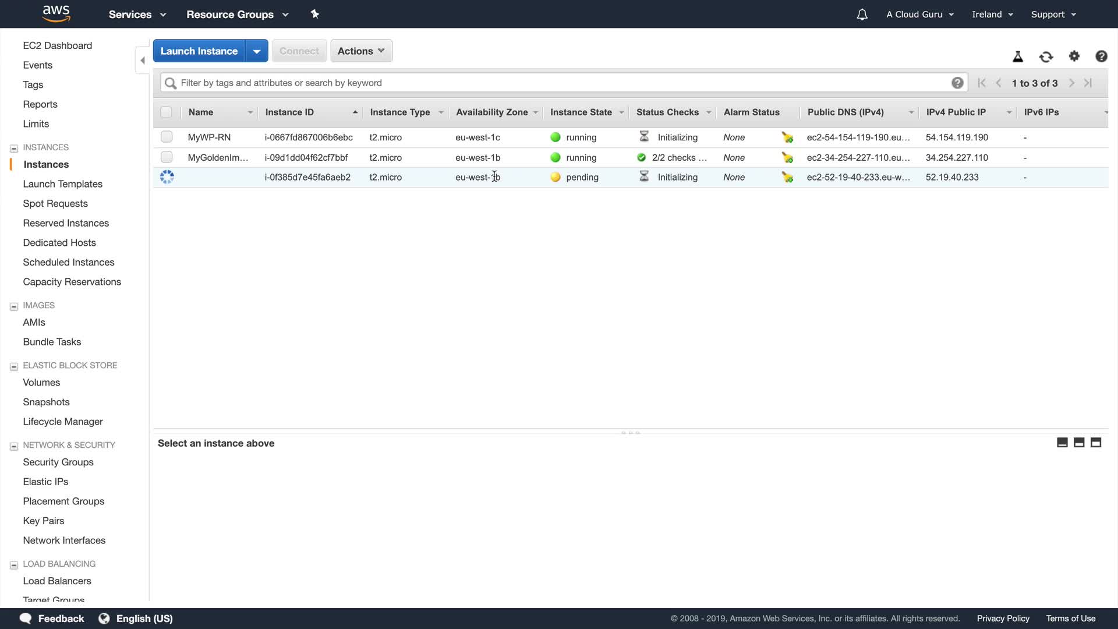The width and height of the screenshot is (1118, 629).
Task: Click the Launch Instance button
Action: pos(199,51)
